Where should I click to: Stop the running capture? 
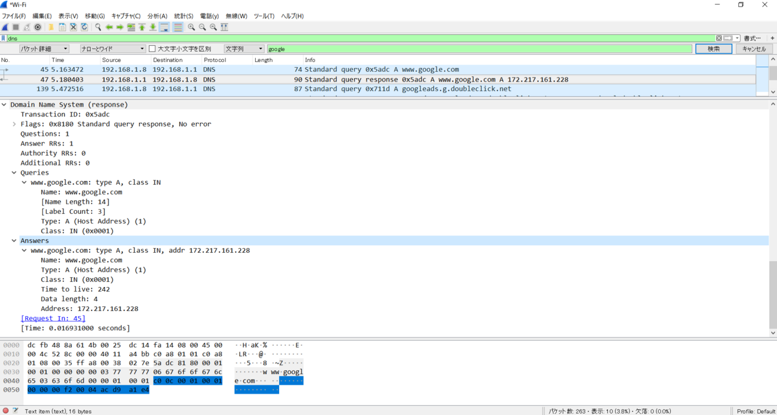tap(16, 27)
